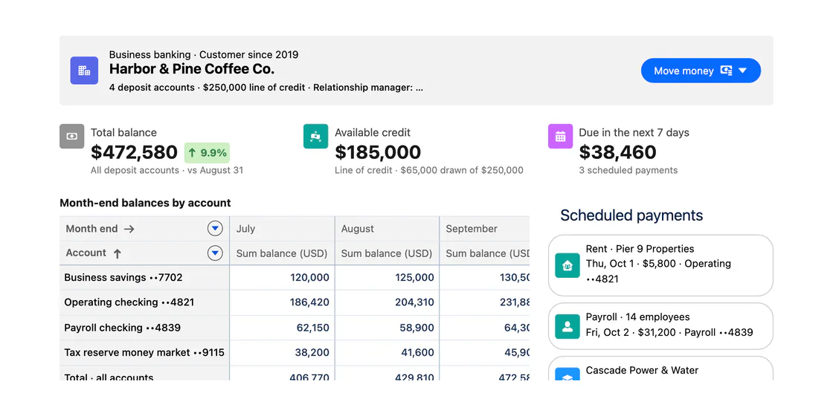Click the truncated Relationship manager summary line
The width and height of the screenshot is (833, 416).
click(266, 88)
